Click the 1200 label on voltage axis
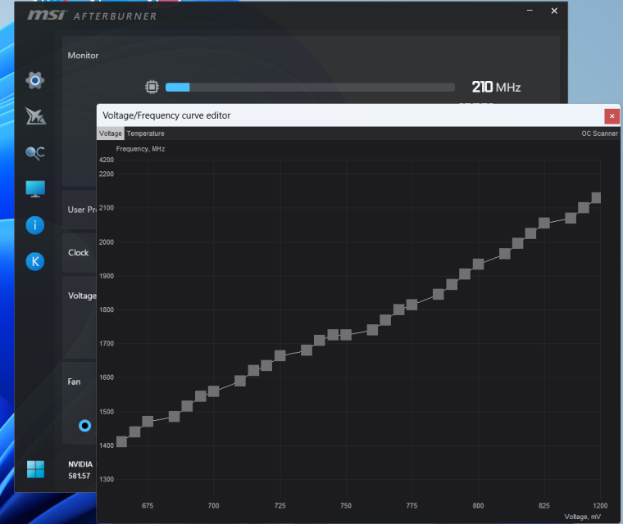This screenshot has height=524, width=623. click(600, 506)
